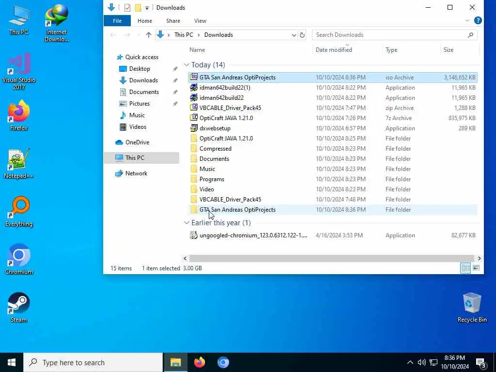The image size is (496, 372).
Task: Open Firefox desktop shortcut
Action: (19, 115)
